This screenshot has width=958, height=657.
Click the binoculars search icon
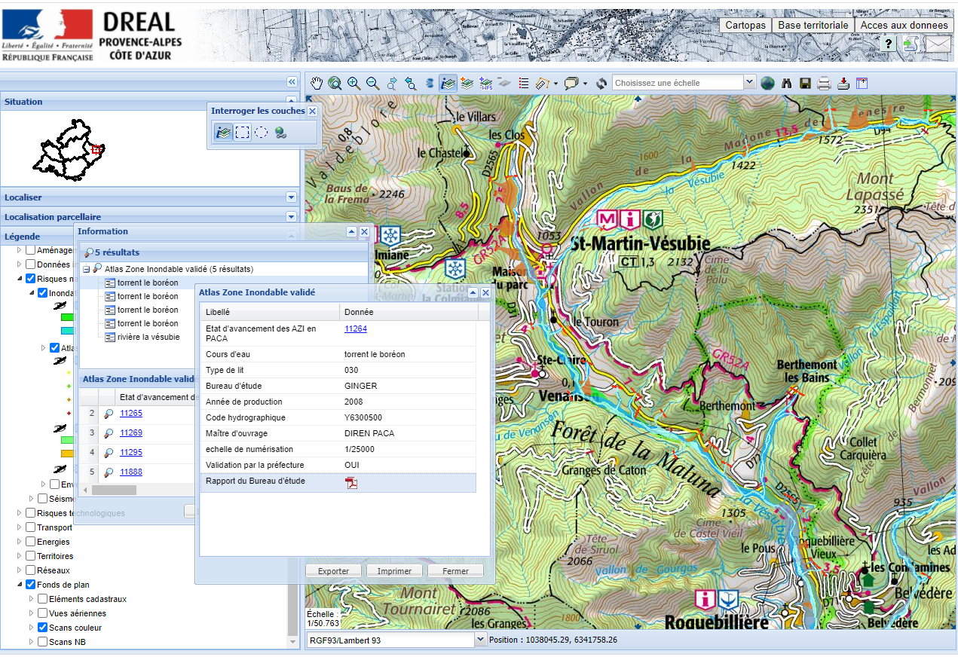click(786, 83)
